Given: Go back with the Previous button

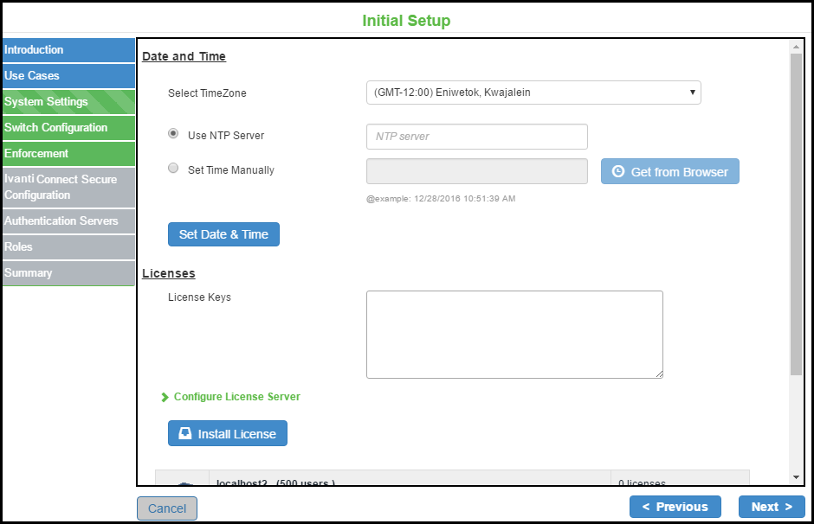Looking at the screenshot, I should pos(675,507).
